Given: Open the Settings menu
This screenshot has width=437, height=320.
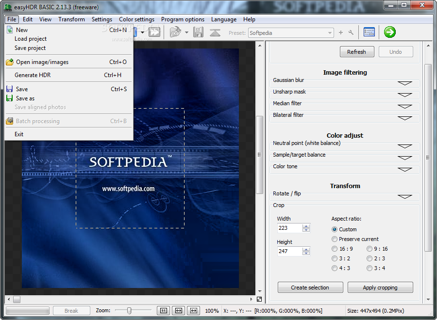Looking at the screenshot, I should tap(102, 19).
